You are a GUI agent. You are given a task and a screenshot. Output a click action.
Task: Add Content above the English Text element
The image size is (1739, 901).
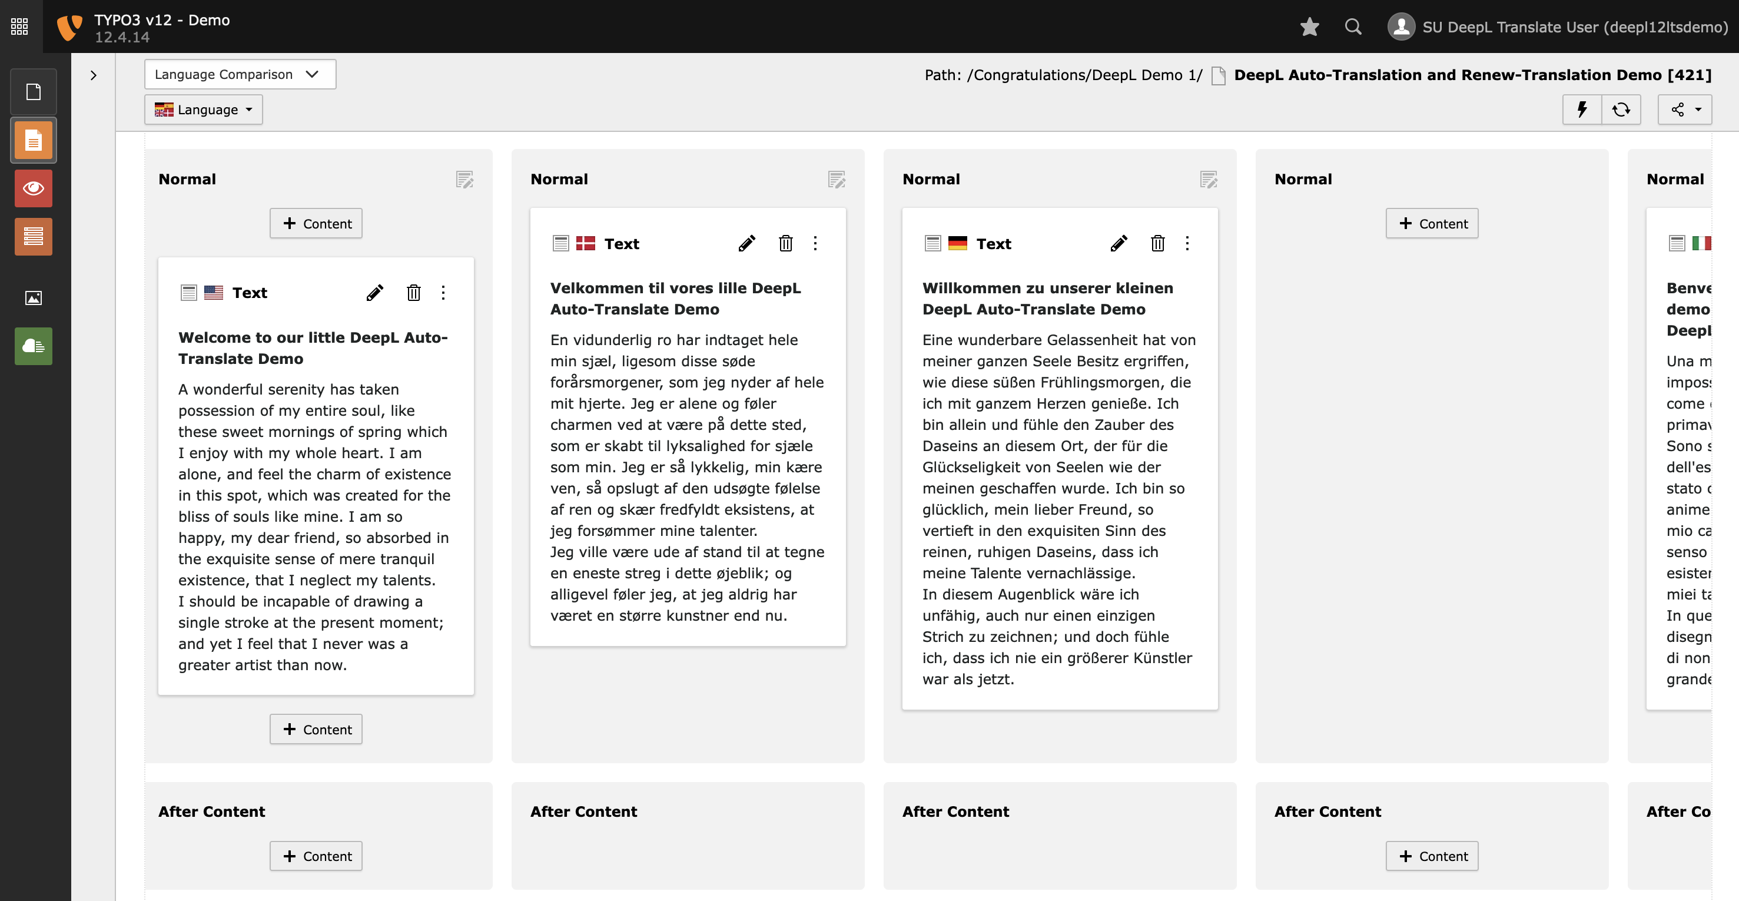316,223
